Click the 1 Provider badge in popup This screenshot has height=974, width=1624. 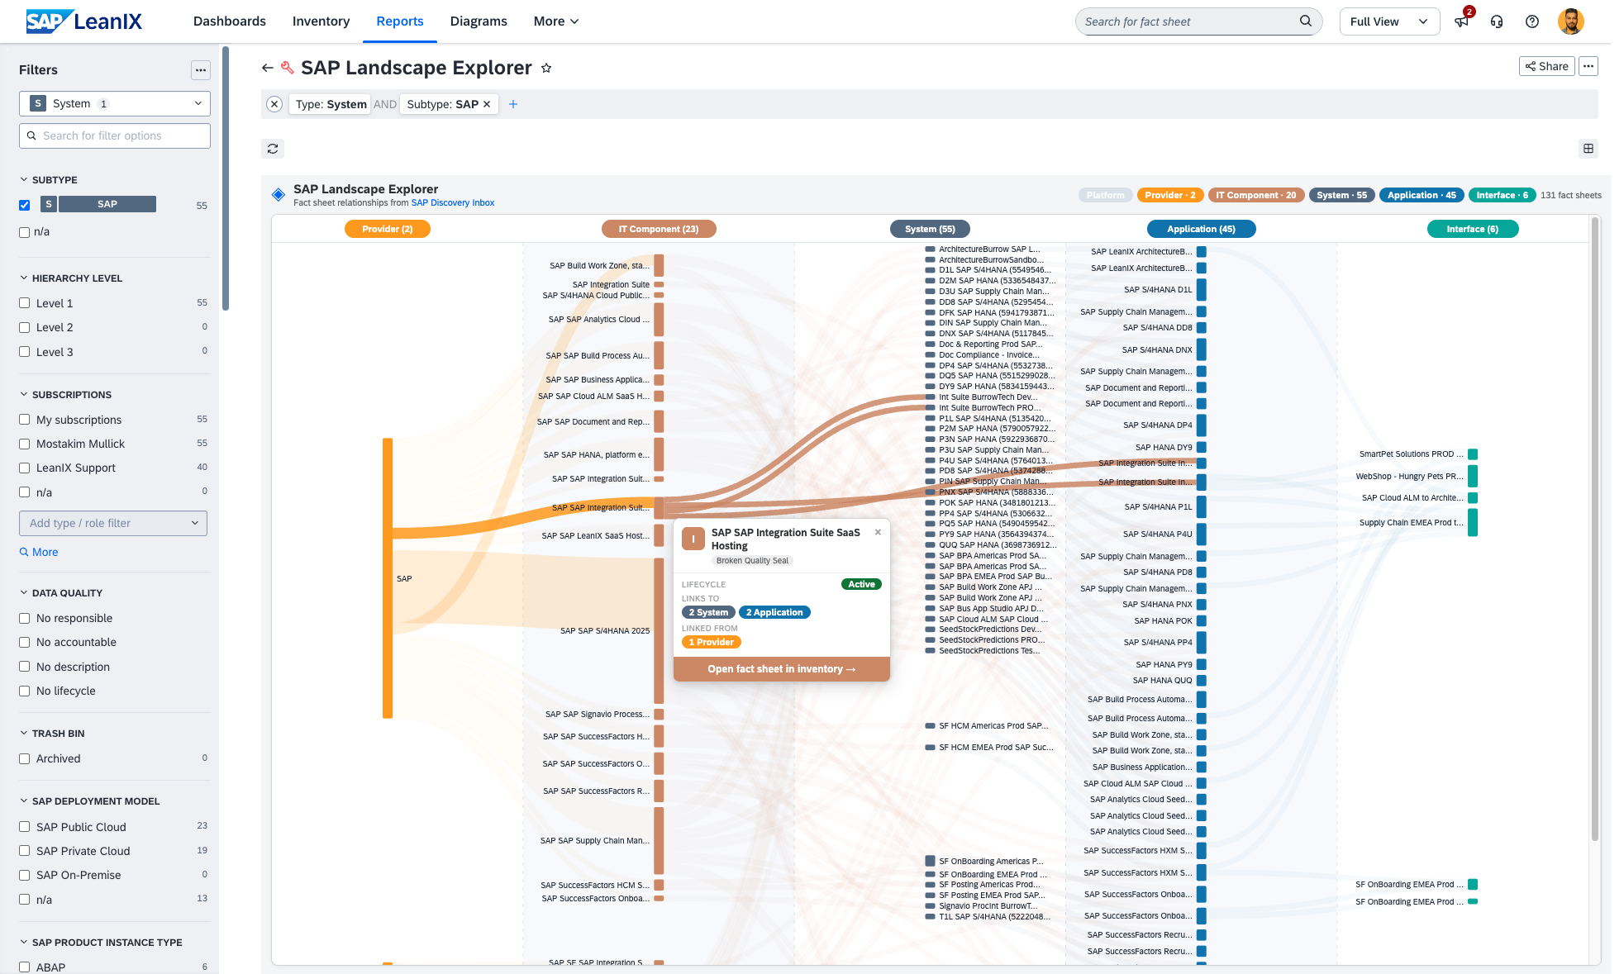pos(712,642)
